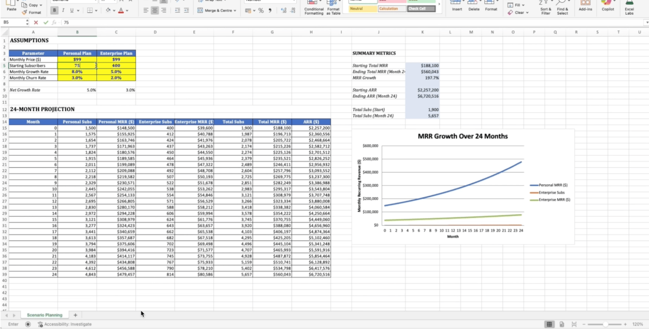
Task: Click Accessibility: Investigate in status bar
Action: tap(67, 324)
